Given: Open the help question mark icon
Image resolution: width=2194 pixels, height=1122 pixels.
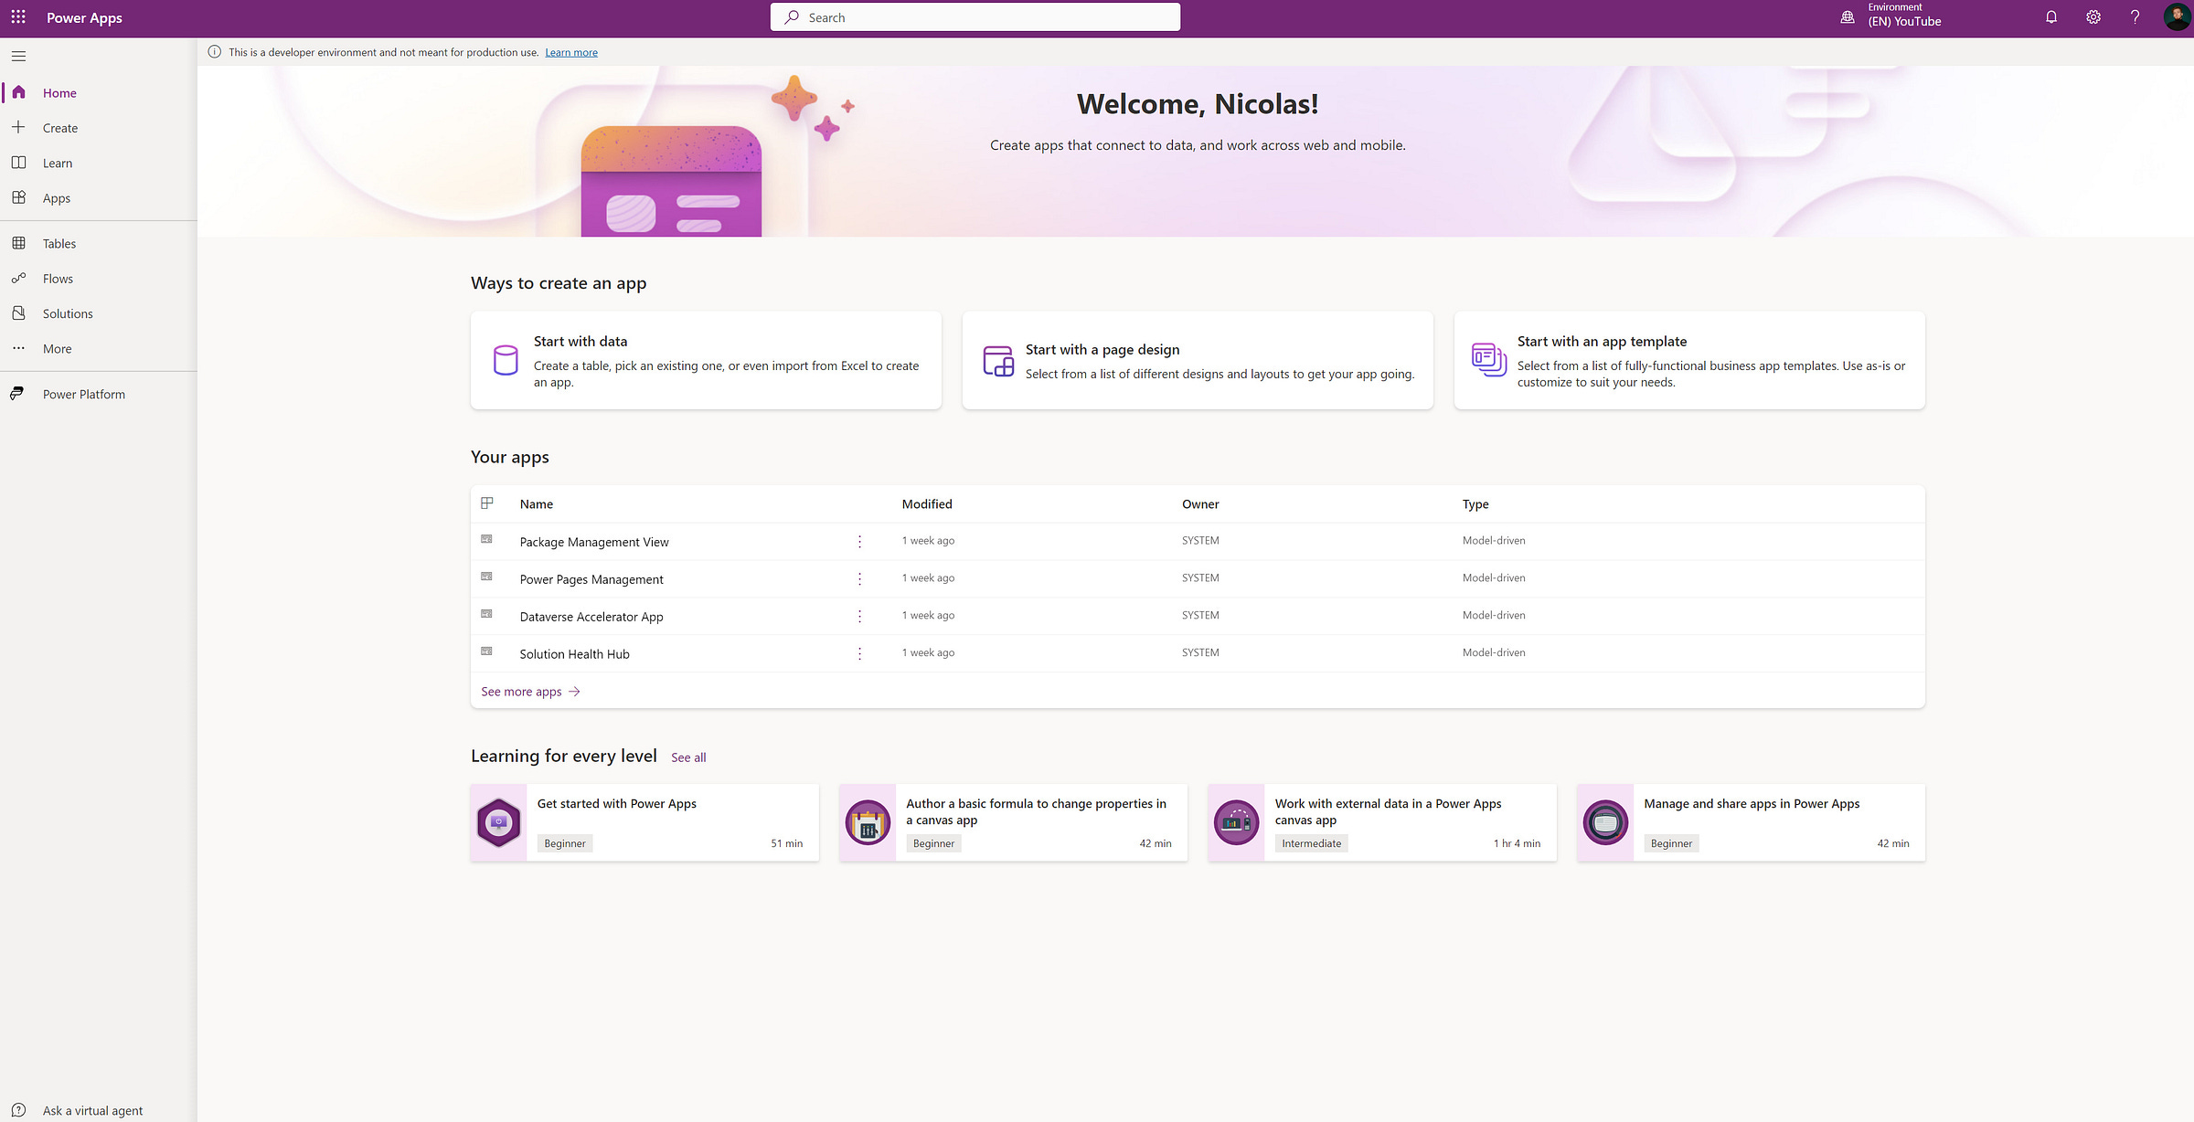Looking at the screenshot, I should point(2135,17).
